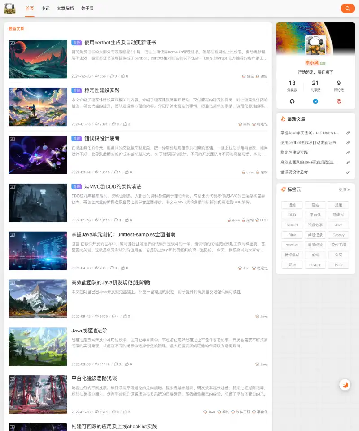Open 掌握Java单元测试 in sidebar latest articles
This screenshot has height=431, width=359.
(x=310, y=133)
